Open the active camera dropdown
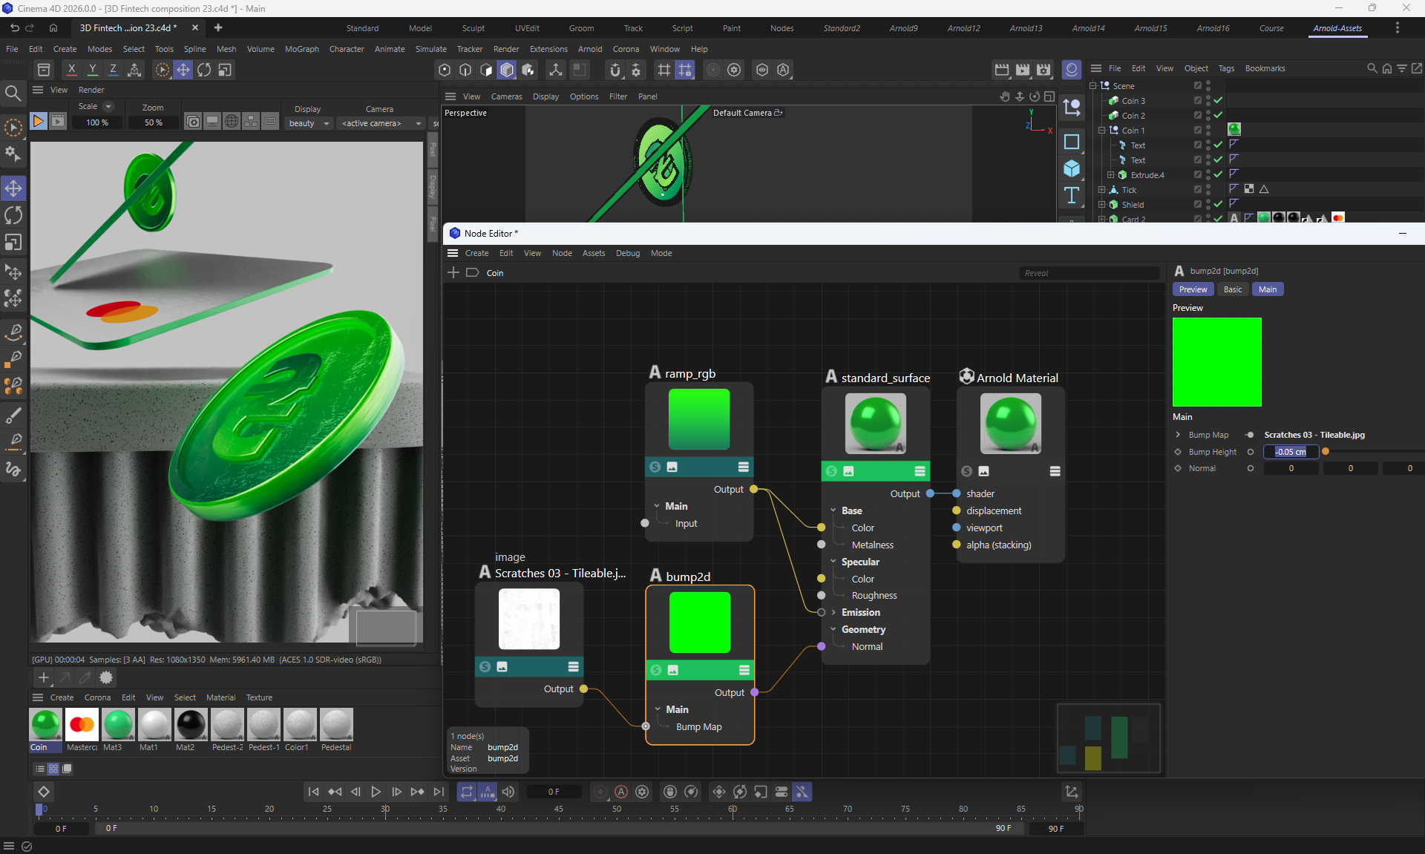 [x=381, y=123]
